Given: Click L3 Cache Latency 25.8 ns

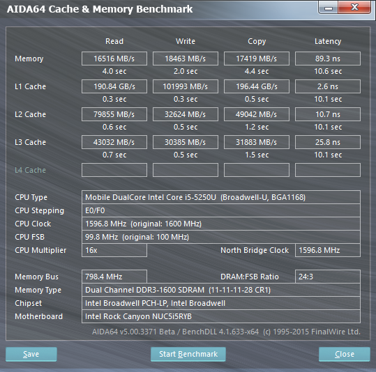Looking at the screenshot, I should click(328, 142).
